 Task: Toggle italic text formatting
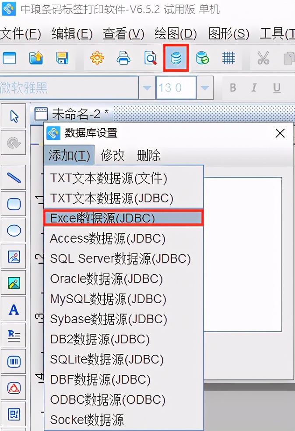click(254, 88)
